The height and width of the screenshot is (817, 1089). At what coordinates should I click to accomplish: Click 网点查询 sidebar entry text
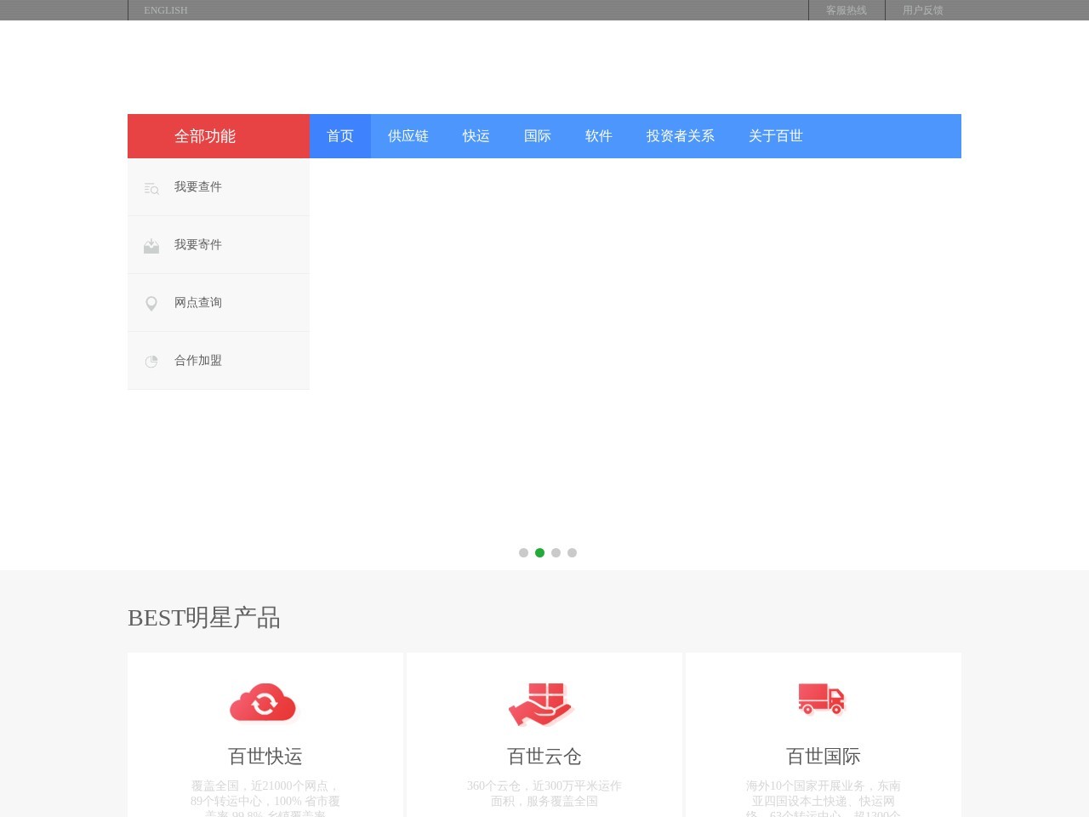tap(198, 303)
